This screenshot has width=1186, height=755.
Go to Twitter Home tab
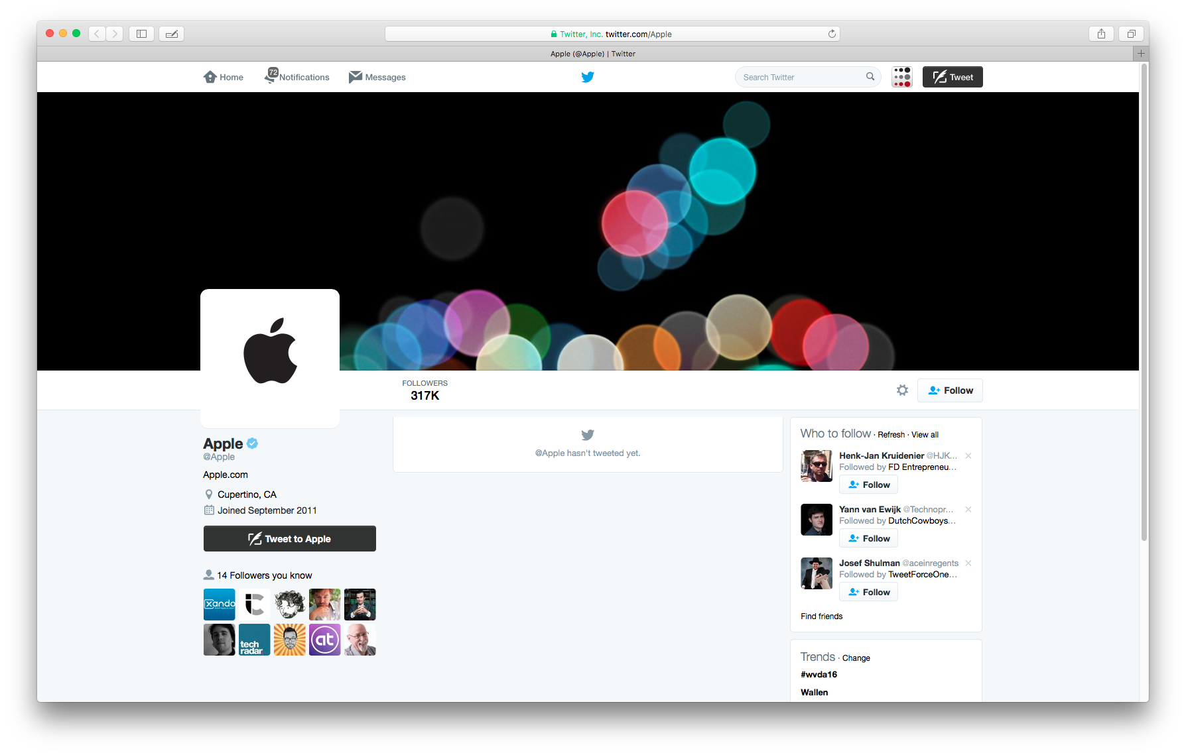224,77
